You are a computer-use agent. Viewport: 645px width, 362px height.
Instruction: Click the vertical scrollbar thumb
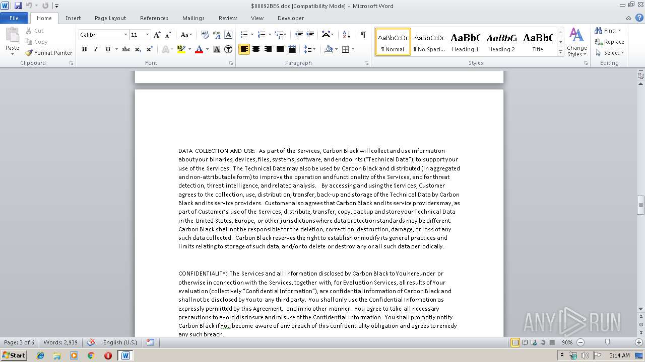coord(640,205)
